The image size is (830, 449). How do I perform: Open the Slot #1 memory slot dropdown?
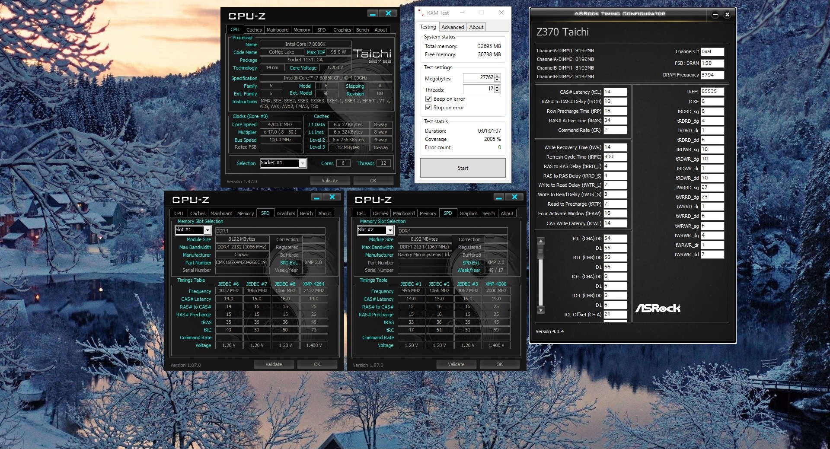(x=207, y=230)
